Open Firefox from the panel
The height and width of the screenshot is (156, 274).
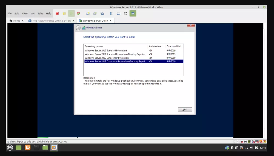tap(28, 148)
